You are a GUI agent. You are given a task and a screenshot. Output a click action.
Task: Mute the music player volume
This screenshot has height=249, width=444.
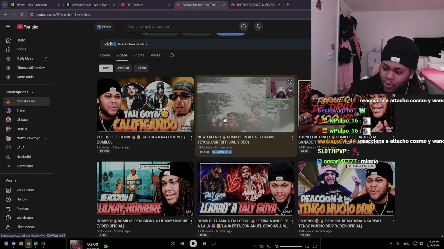pos(276,246)
